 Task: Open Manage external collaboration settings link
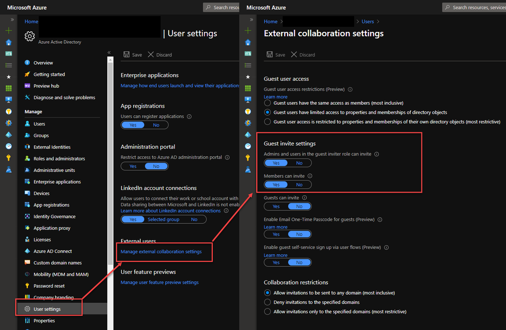click(x=161, y=252)
